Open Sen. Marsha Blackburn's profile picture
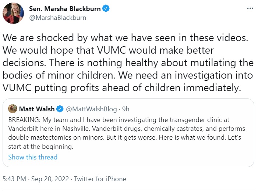Viewport: 258px width, 194px height. click(x=13, y=13)
